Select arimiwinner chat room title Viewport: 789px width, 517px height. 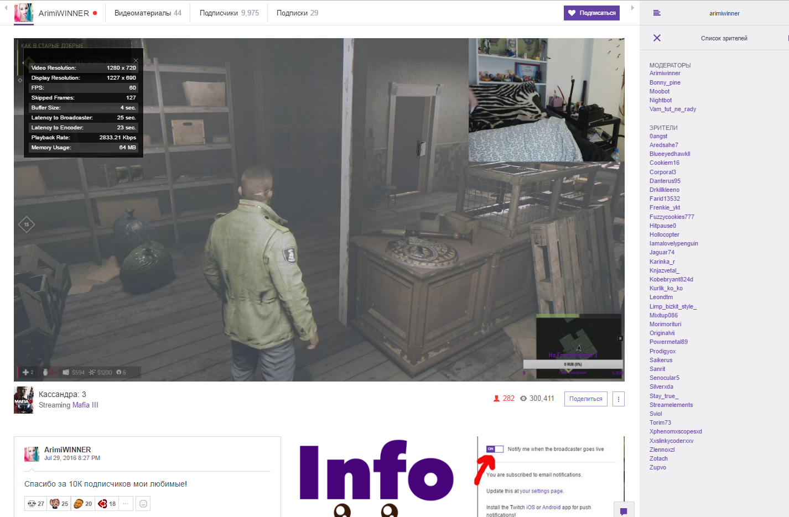724,13
